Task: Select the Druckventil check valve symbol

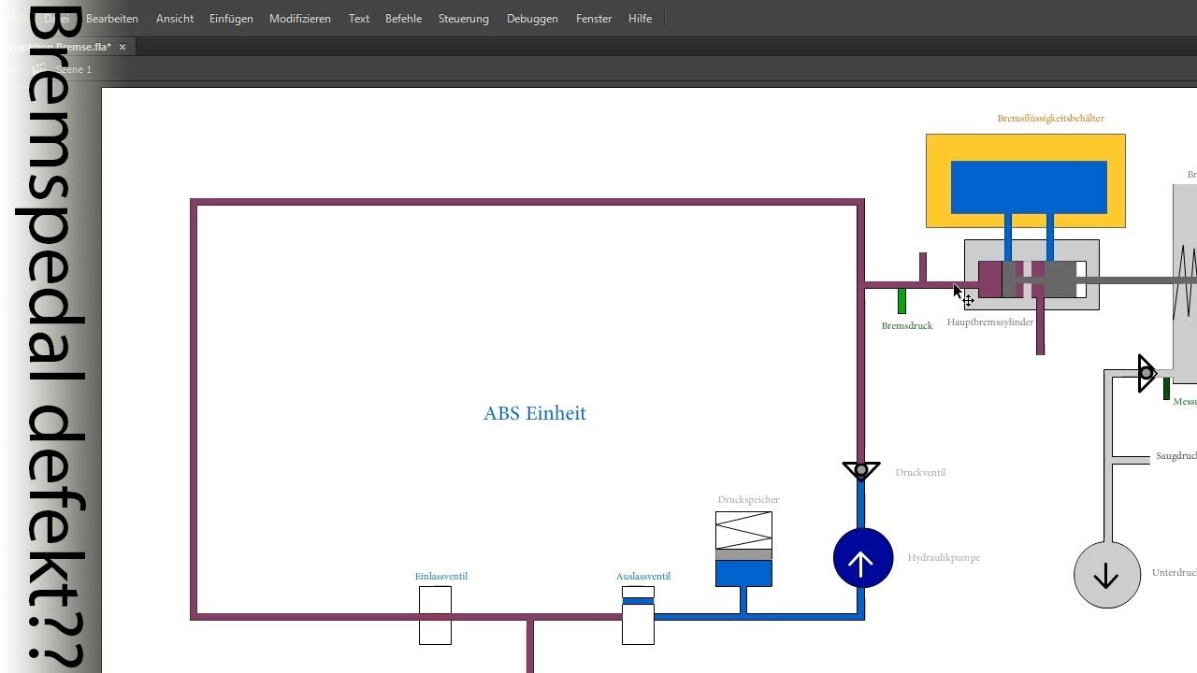Action: 860,470
